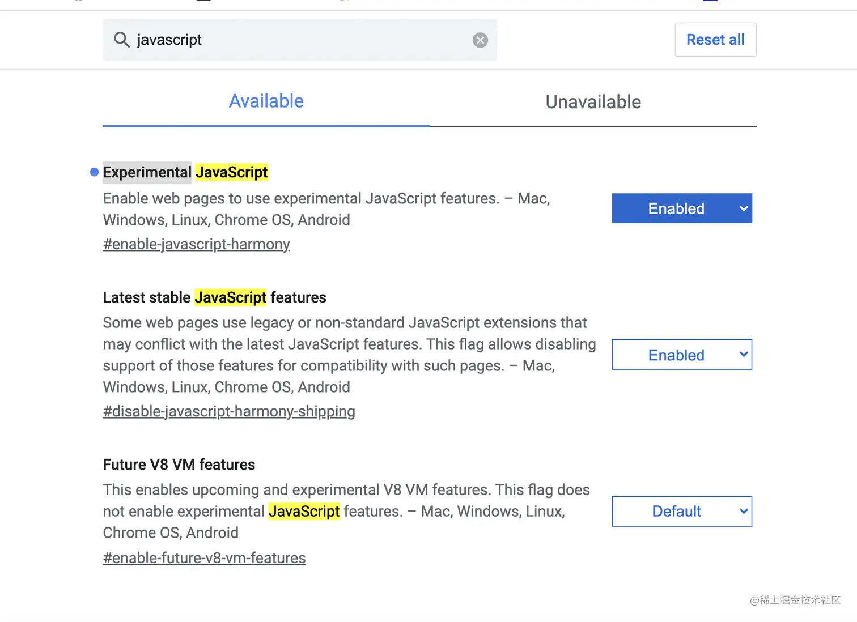Open the #enable-javascript-harmony link
The height and width of the screenshot is (622, 857).
click(x=196, y=244)
